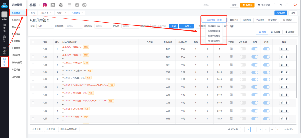
Task: Show QR code for row 1
Action: (231, 49)
